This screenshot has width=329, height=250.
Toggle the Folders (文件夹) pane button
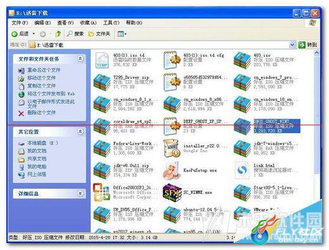(99, 34)
